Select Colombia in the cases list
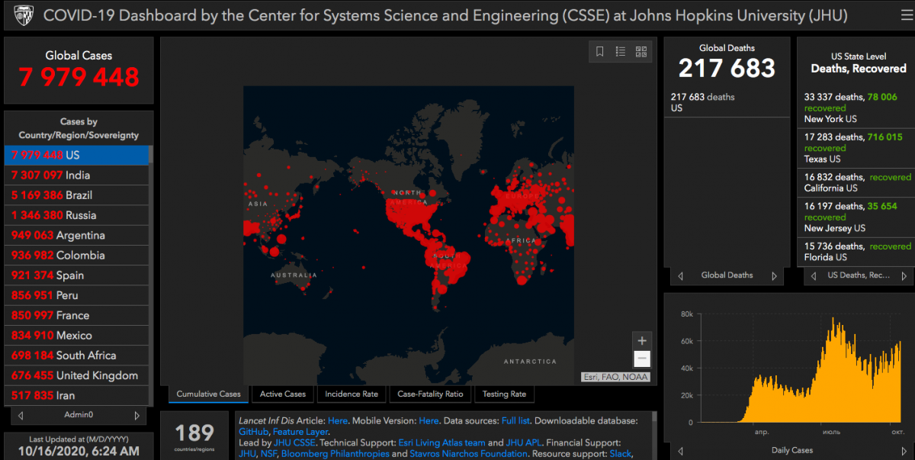The height and width of the screenshot is (460, 915). (x=76, y=255)
